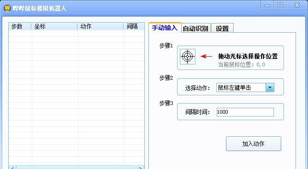
Task: Open the 选择动作 dropdown arrow
Action: point(270,87)
